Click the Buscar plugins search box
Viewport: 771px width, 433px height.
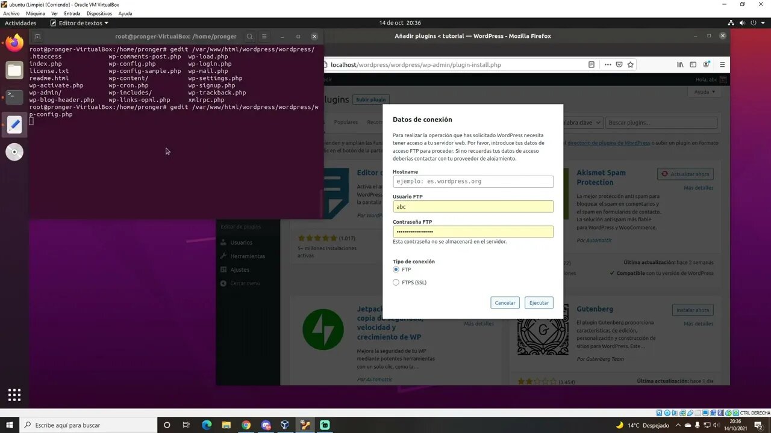tap(661, 123)
